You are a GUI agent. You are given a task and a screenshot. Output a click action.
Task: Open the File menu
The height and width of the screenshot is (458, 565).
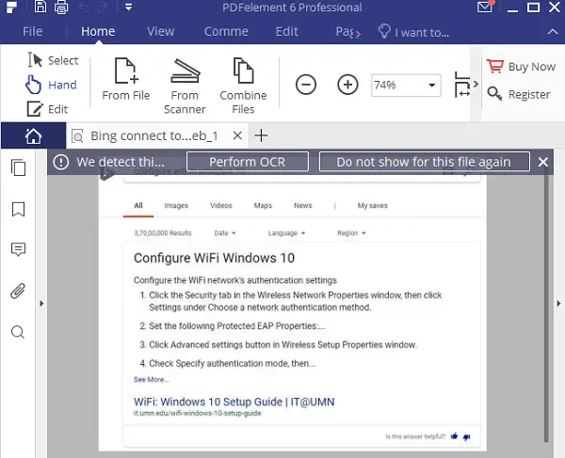pos(32,32)
